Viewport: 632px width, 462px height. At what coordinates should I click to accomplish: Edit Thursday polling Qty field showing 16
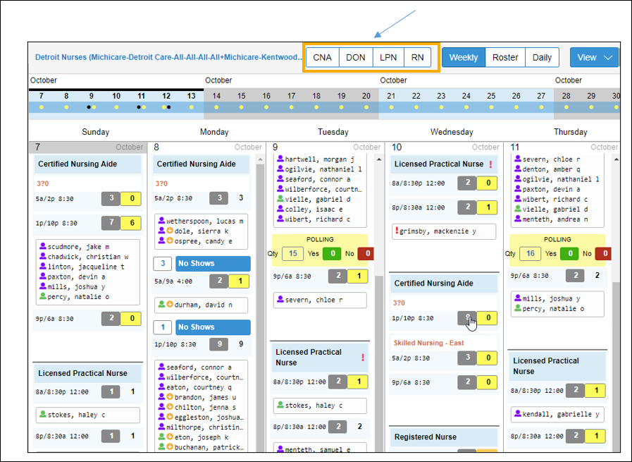531,254
